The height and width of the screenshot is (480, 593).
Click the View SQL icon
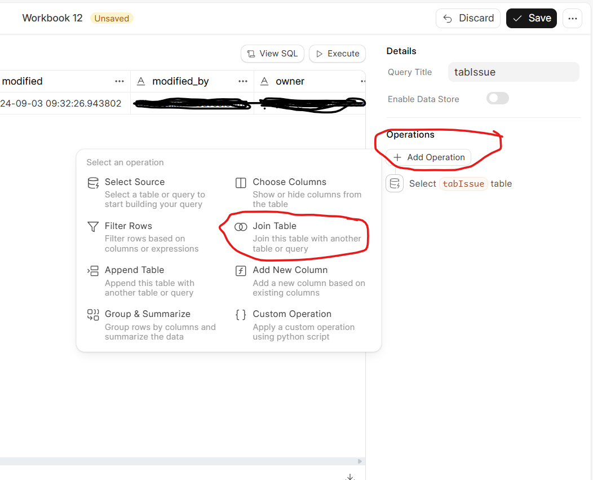pyautogui.click(x=251, y=54)
